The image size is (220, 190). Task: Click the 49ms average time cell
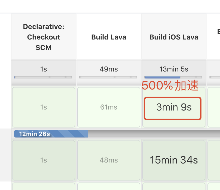coord(109,69)
